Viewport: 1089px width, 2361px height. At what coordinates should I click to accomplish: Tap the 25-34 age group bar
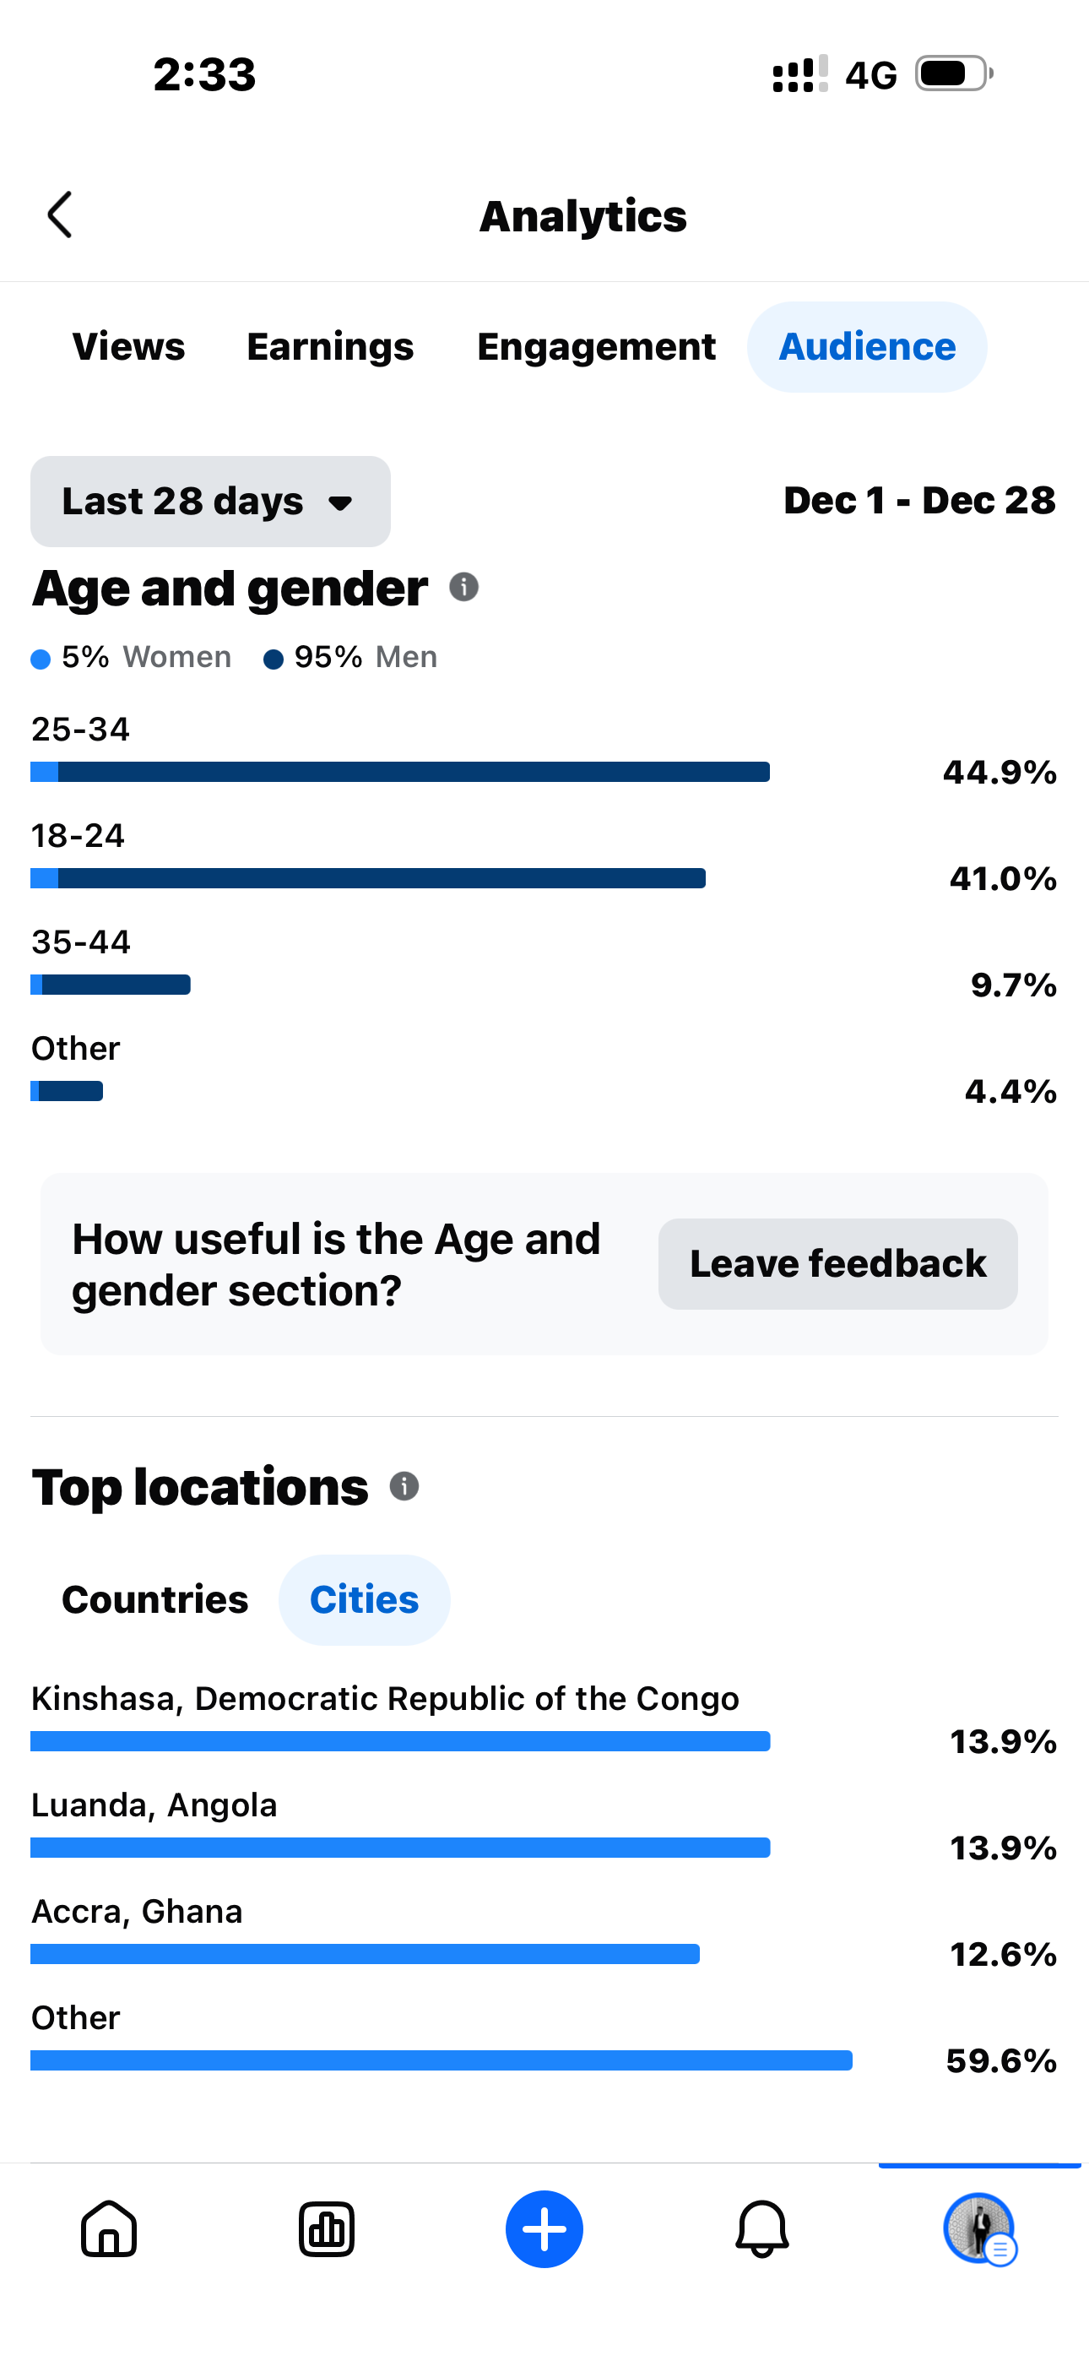[399, 772]
